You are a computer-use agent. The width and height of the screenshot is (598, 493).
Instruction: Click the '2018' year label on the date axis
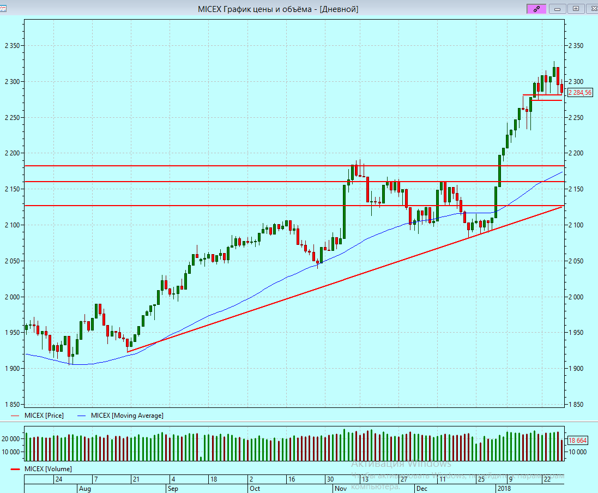[x=504, y=489]
